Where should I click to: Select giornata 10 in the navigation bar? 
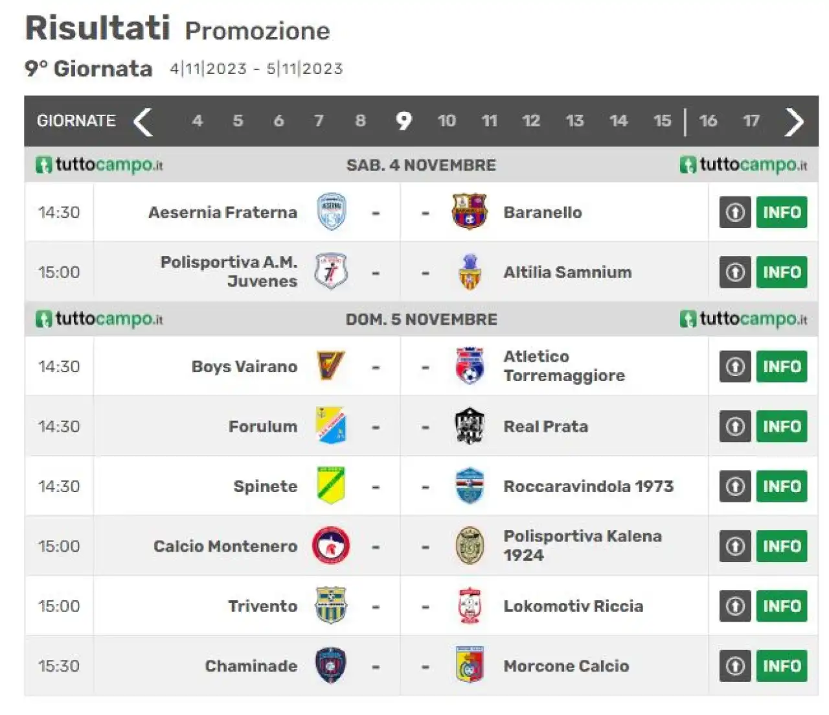(446, 121)
